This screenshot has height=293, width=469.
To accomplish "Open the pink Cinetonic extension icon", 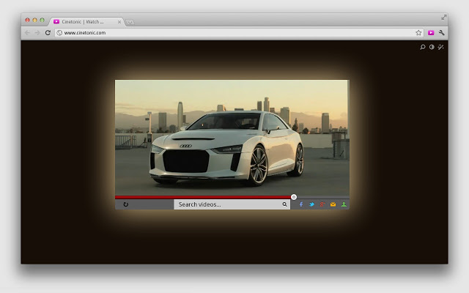I will tap(431, 33).
